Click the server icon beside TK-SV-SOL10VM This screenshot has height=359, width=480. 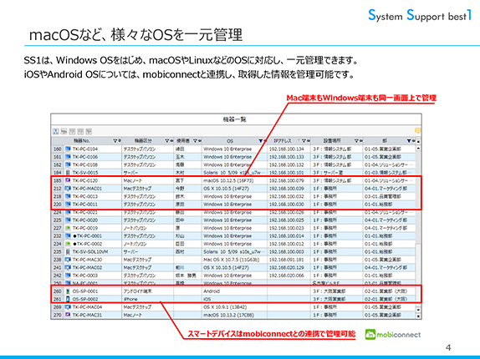68,252
